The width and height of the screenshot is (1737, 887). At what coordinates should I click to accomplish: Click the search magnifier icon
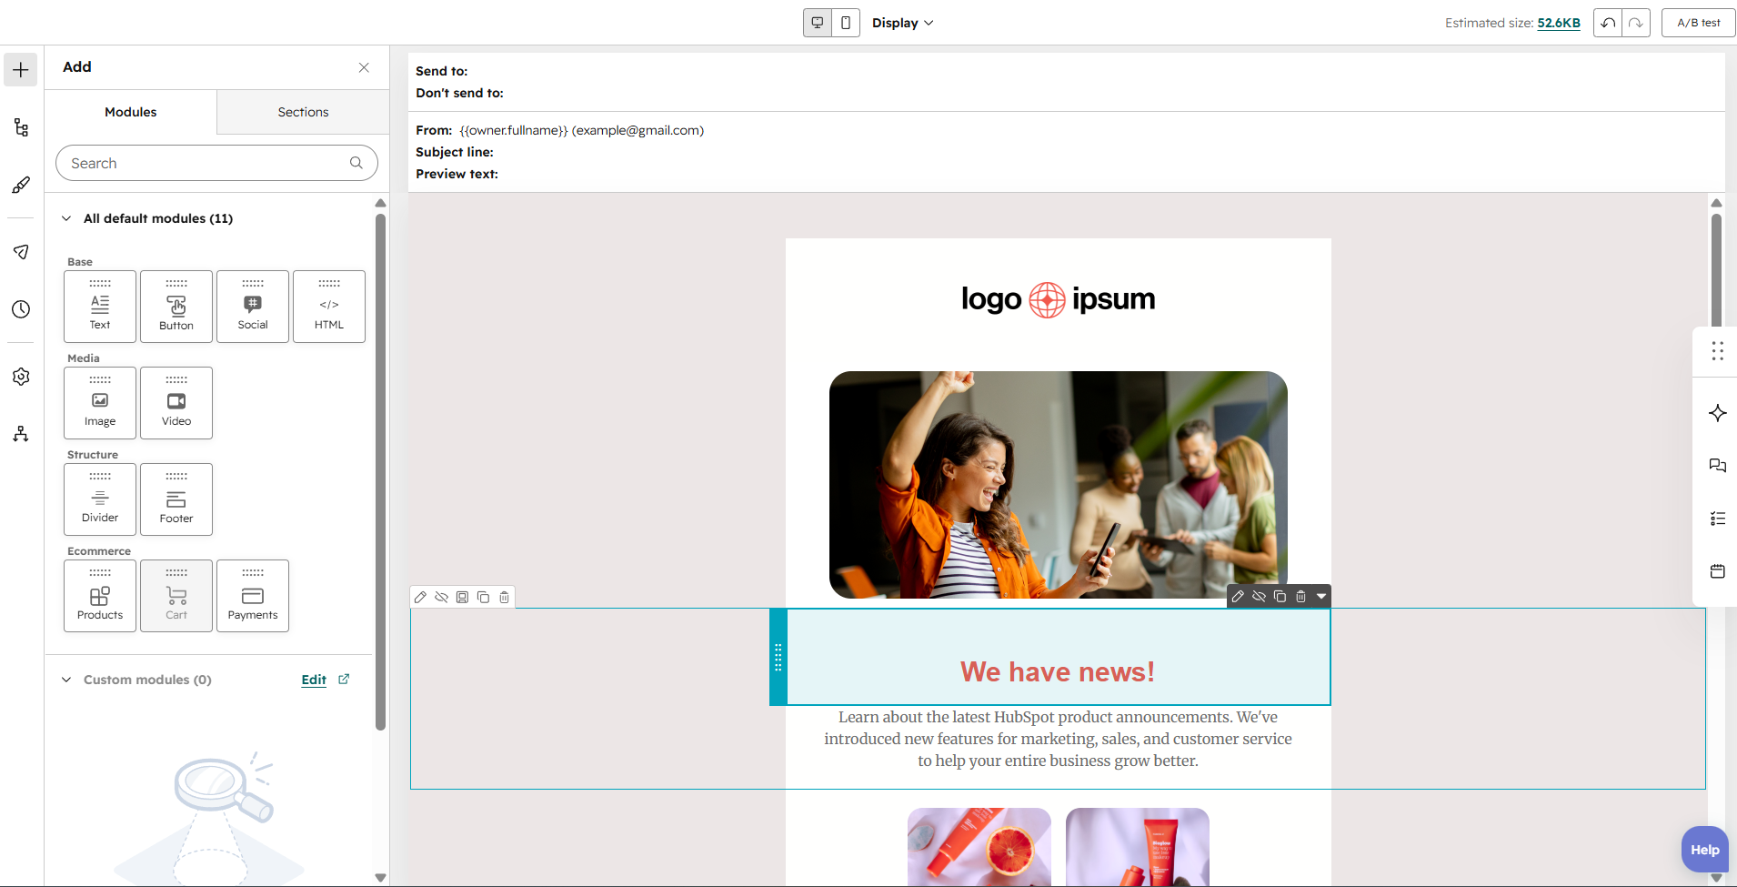pyautogui.click(x=356, y=163)
